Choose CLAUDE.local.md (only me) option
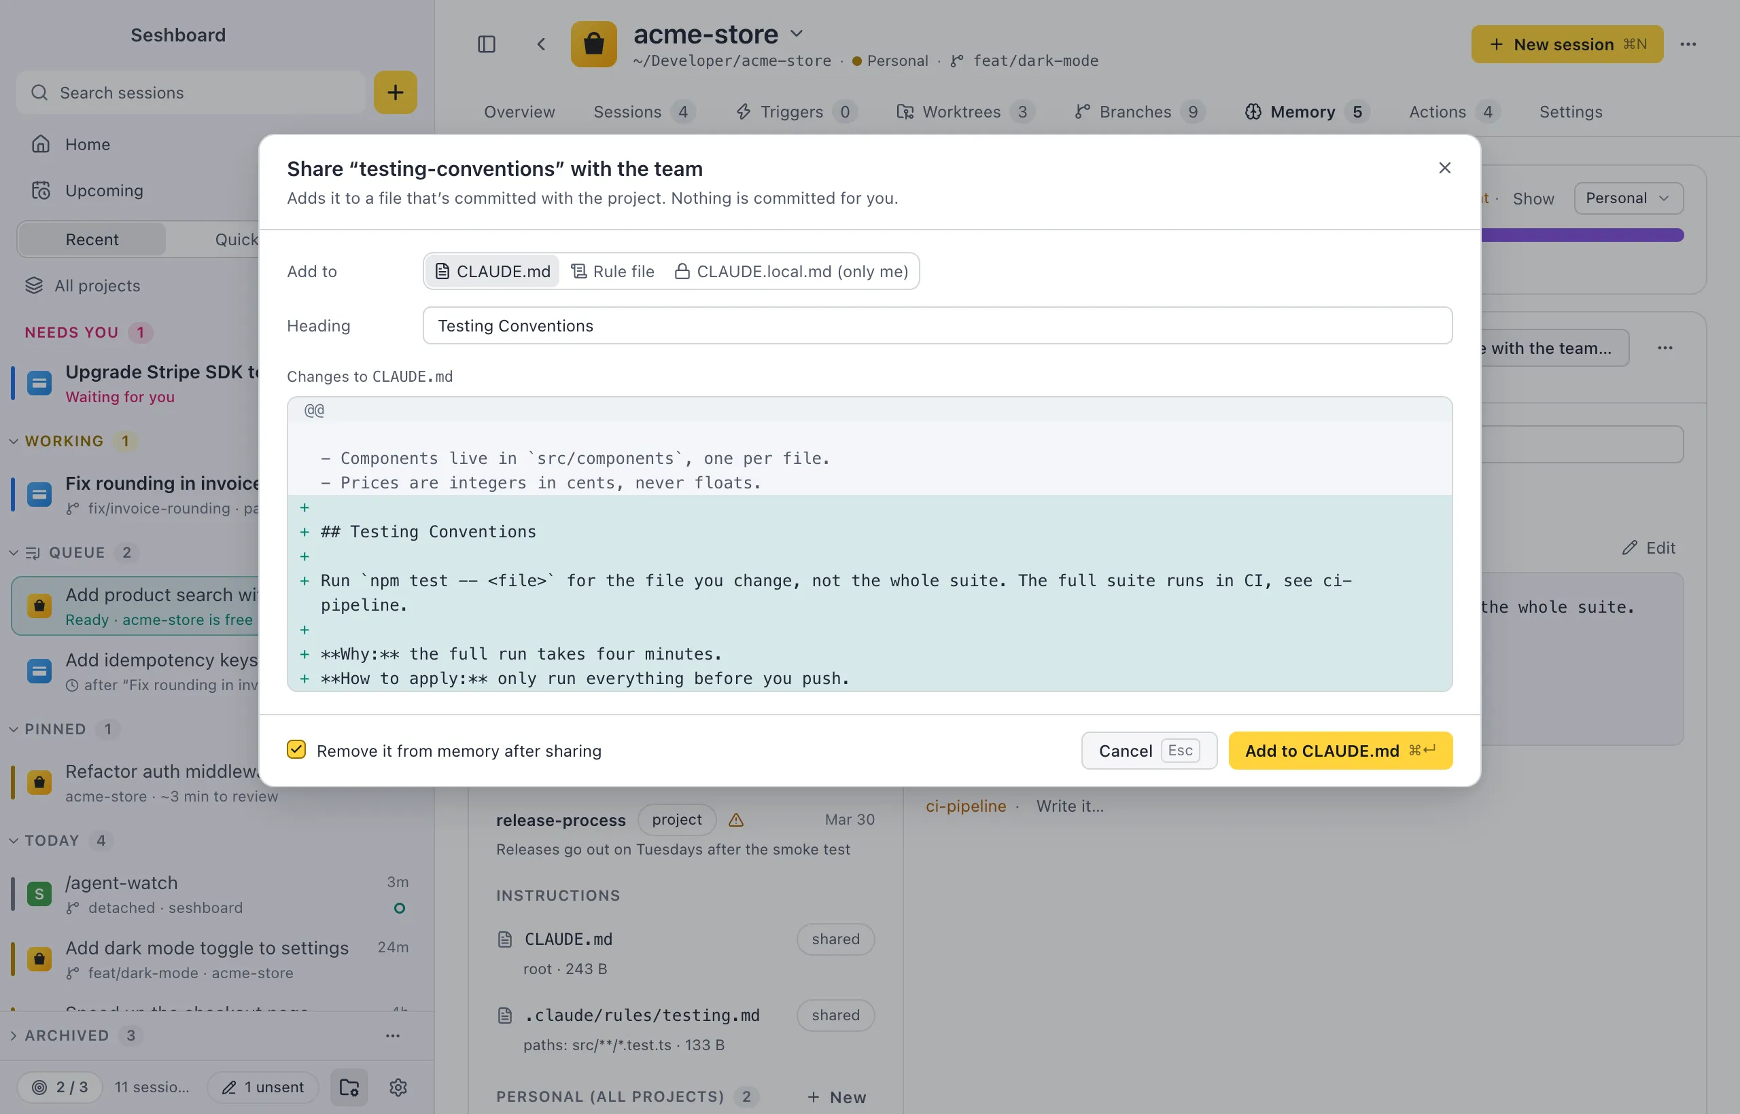Image resolution: width=1740 pixels, height=1114 pixels. click(x=791, y=271)
